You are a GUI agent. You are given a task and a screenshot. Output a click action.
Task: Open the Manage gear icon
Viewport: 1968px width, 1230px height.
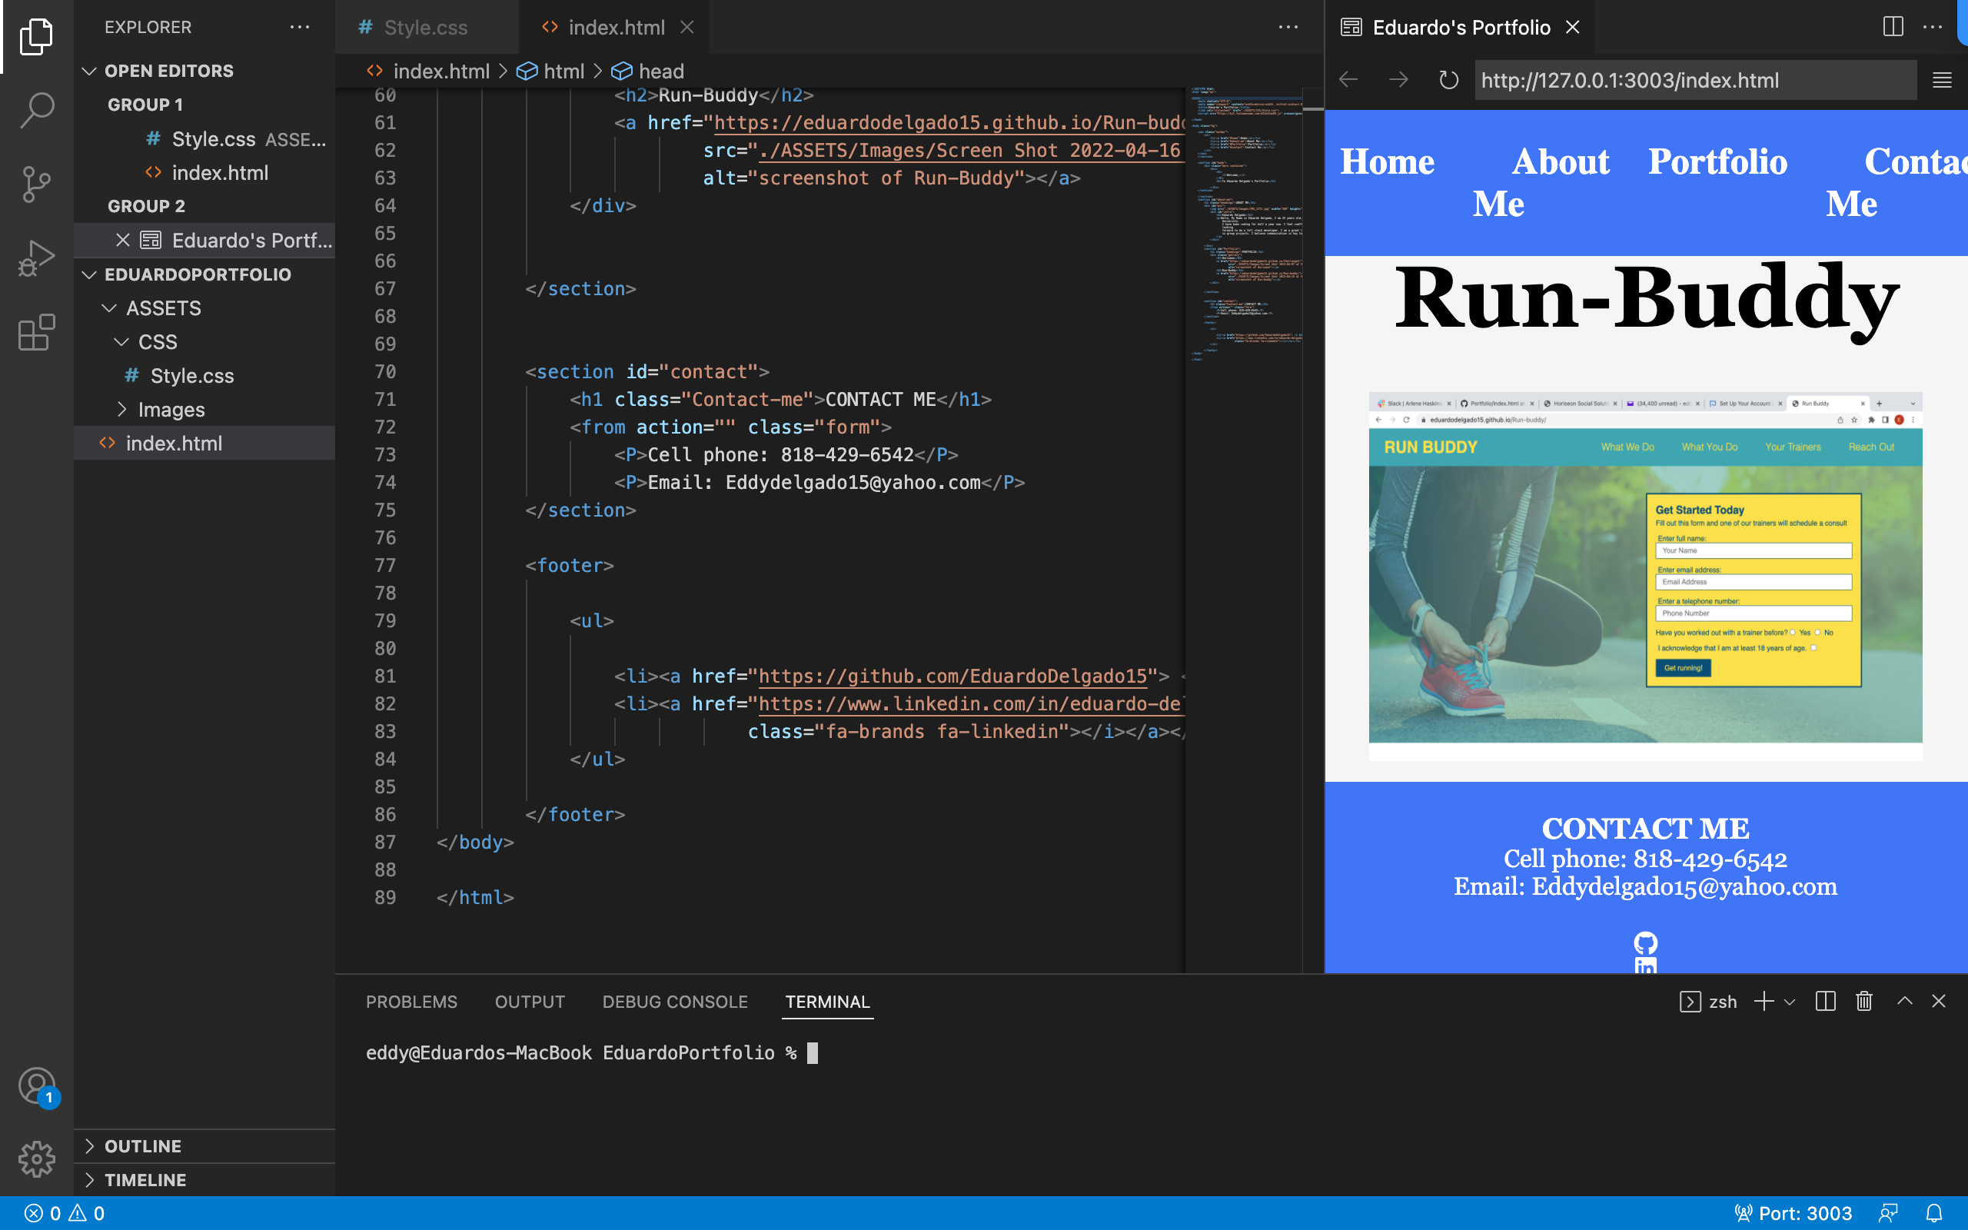37,1159
